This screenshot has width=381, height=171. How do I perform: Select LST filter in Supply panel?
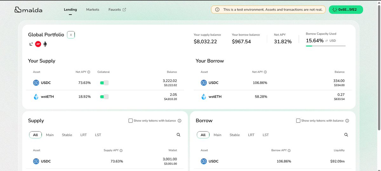[x=98, y=135]
